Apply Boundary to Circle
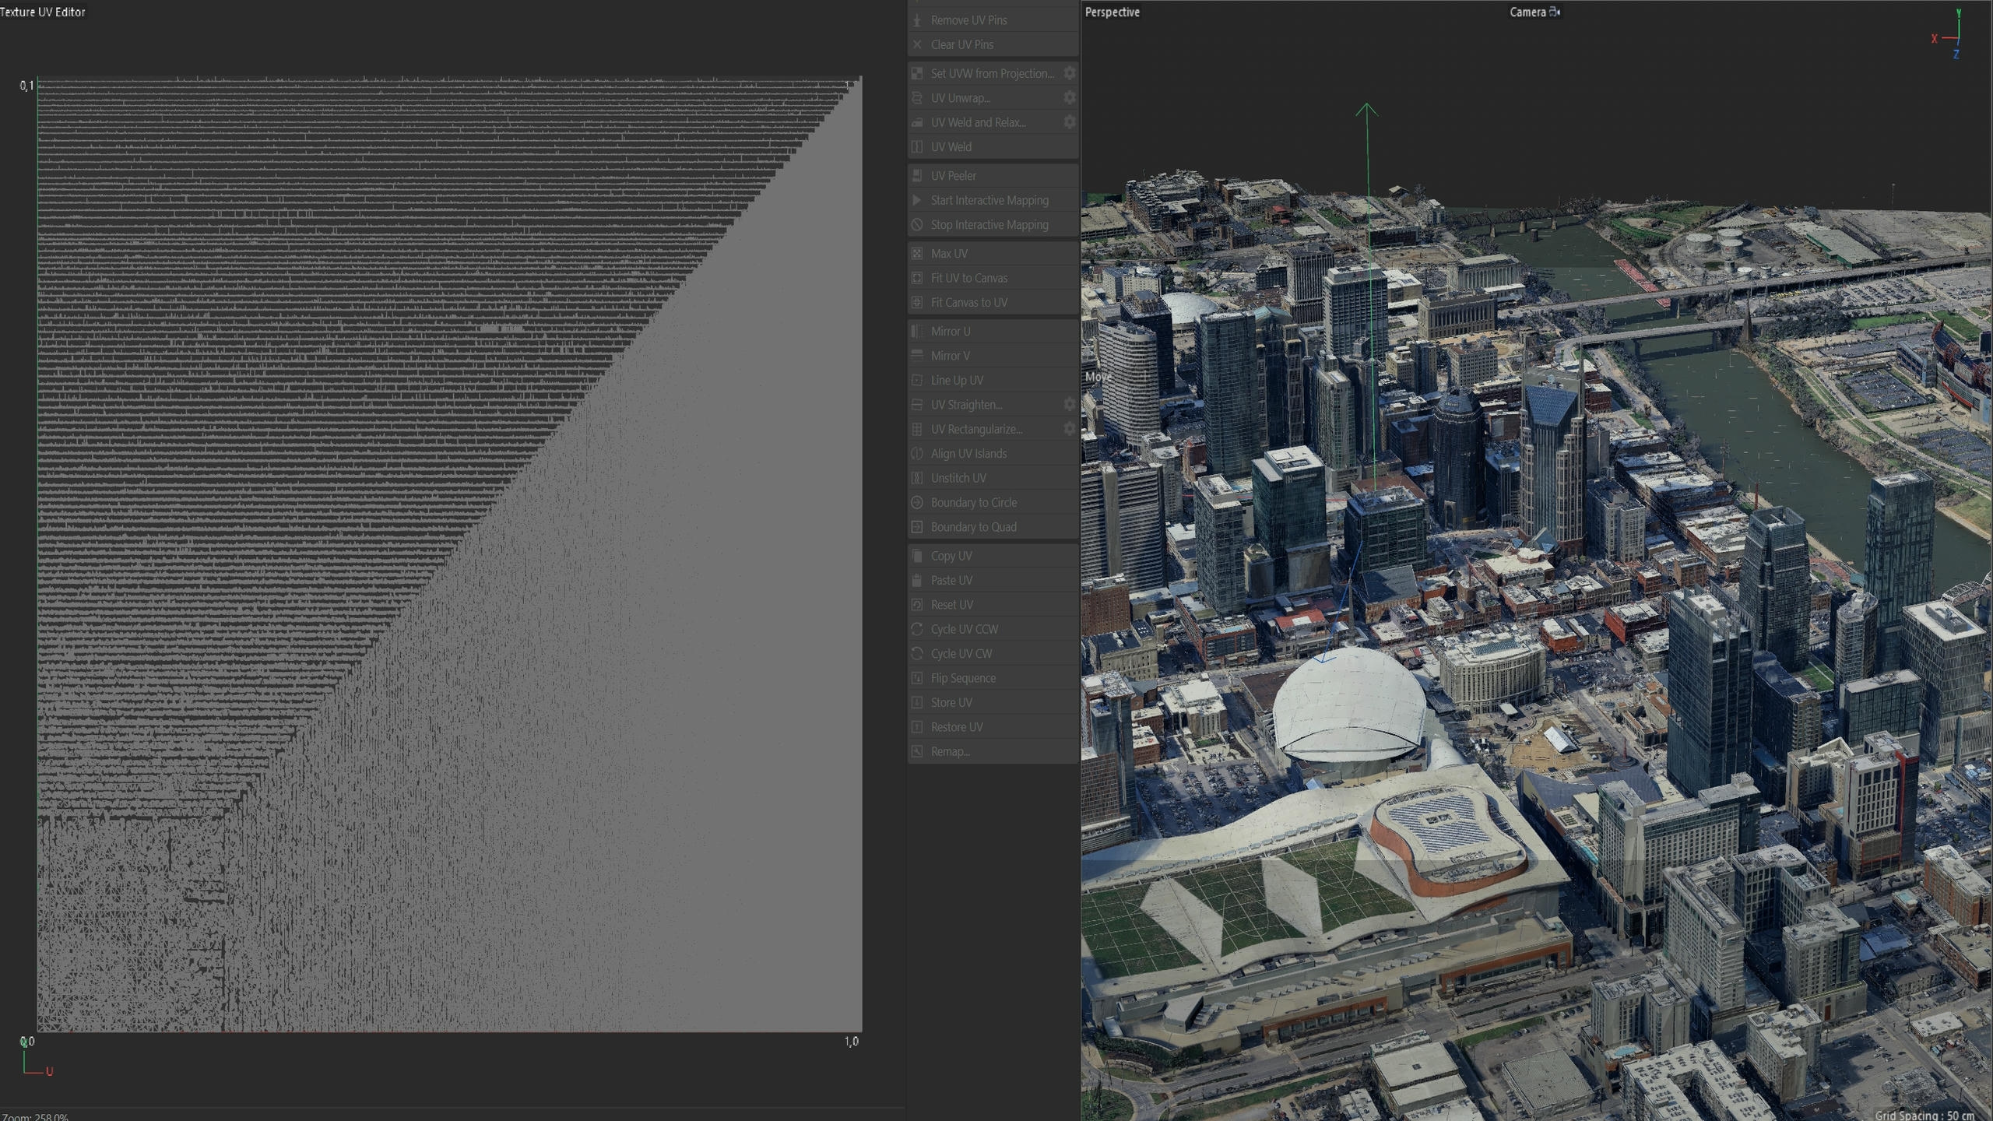 pos(993,503)
